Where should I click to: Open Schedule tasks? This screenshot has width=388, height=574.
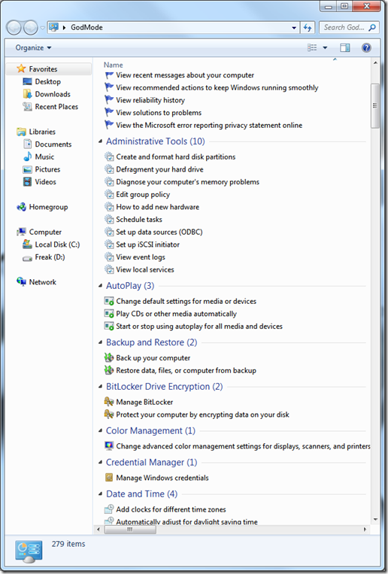click(139, 219)
